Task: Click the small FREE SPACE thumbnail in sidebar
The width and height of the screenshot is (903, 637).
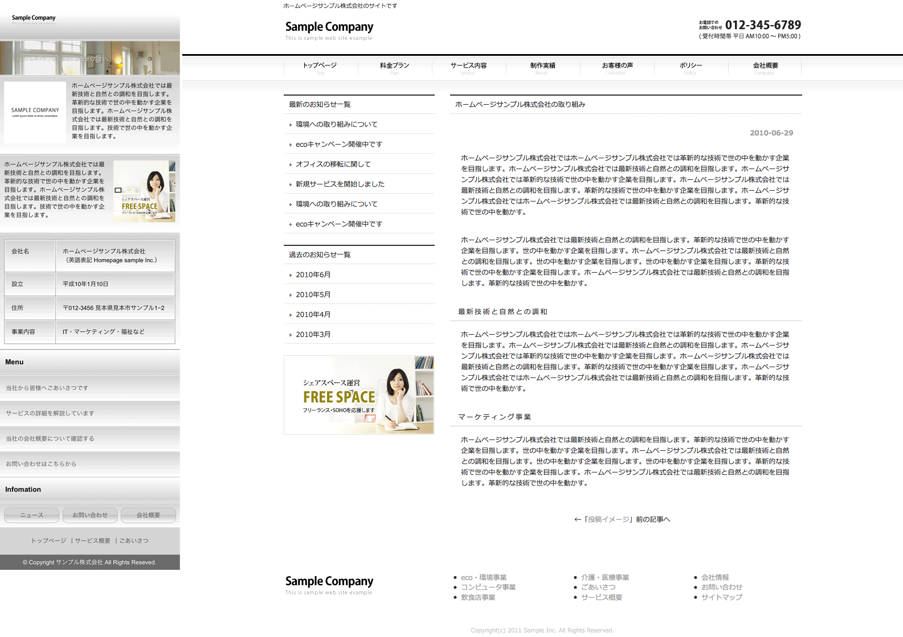Action: 144,191
